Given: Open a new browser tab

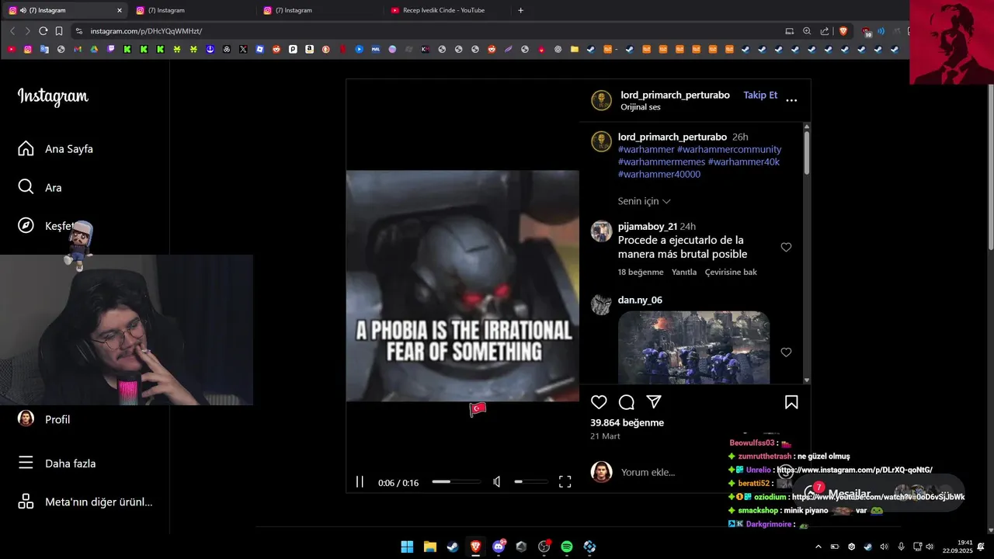Looking at the screenshot, I should [520, 10].
